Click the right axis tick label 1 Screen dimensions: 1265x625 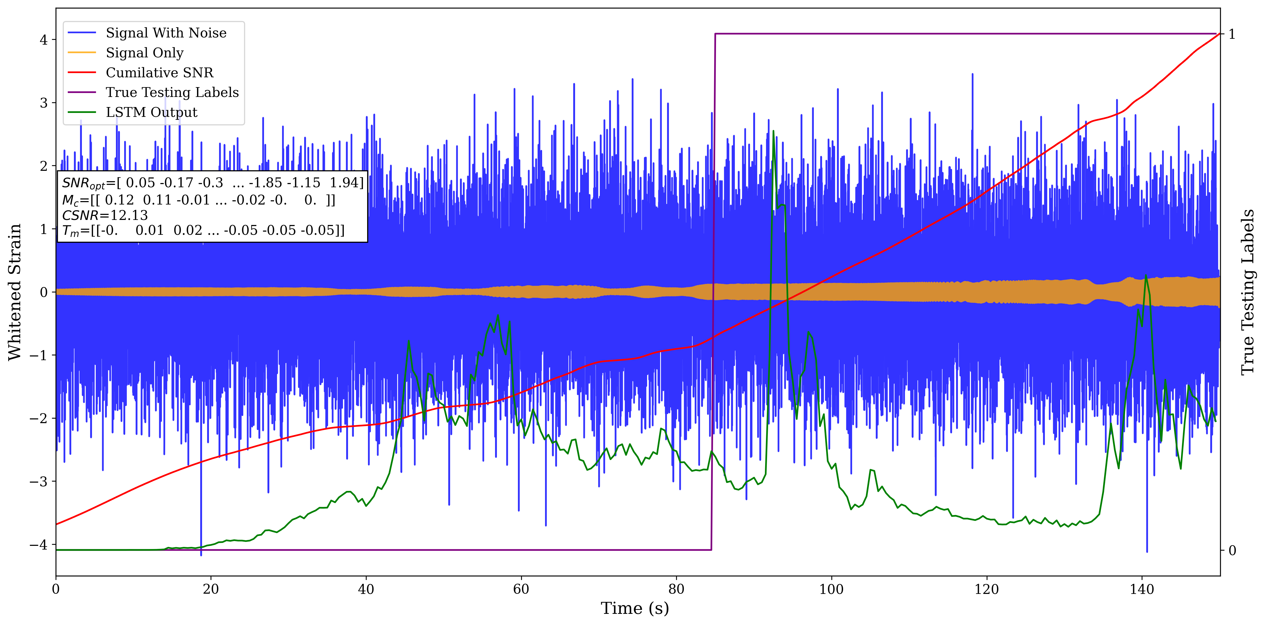coord(1232,34)
